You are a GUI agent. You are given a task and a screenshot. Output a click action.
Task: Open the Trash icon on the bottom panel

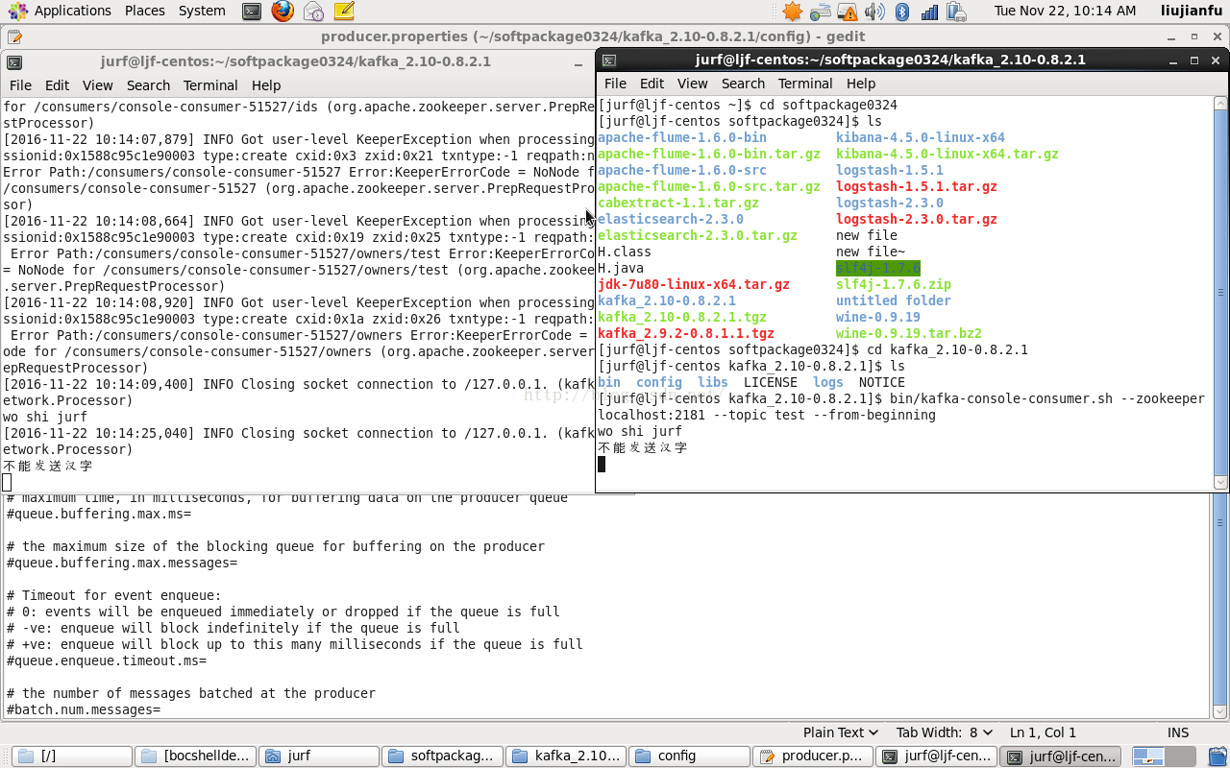[1217, 756]
